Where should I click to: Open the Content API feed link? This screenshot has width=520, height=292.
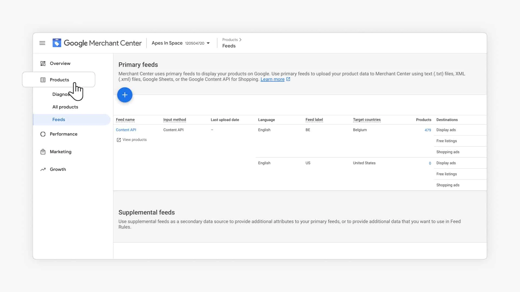tap(126, 130)
